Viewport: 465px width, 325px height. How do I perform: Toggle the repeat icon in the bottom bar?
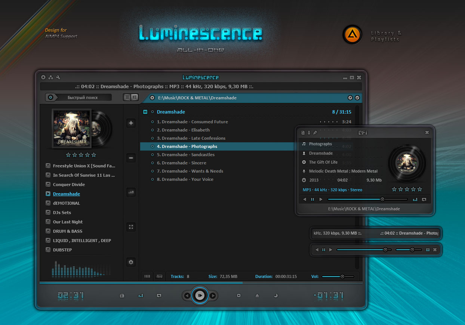159,295
